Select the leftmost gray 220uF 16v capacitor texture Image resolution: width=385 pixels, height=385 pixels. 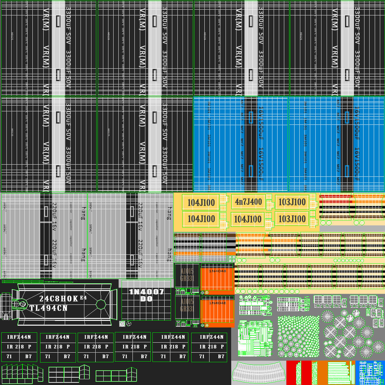tap(44, 236)
